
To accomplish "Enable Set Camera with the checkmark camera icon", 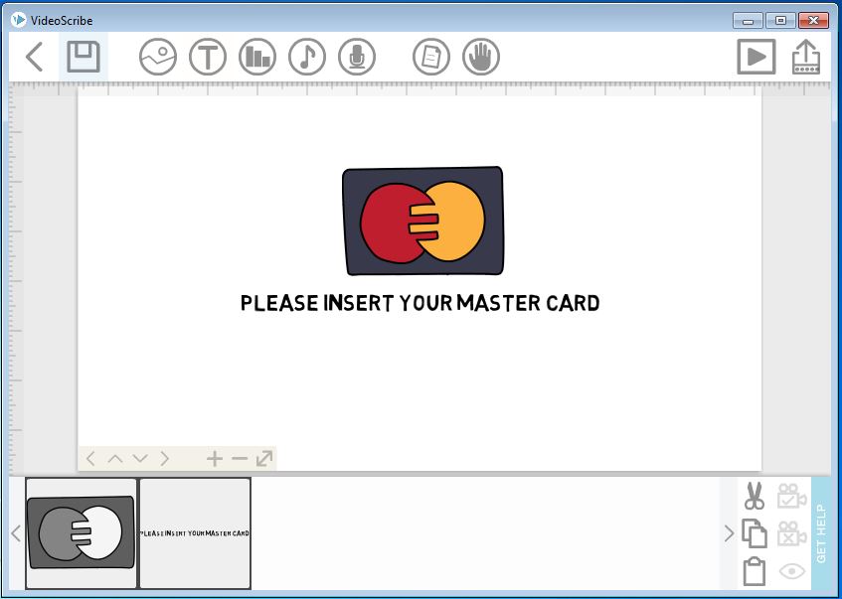I will (790, 495).
